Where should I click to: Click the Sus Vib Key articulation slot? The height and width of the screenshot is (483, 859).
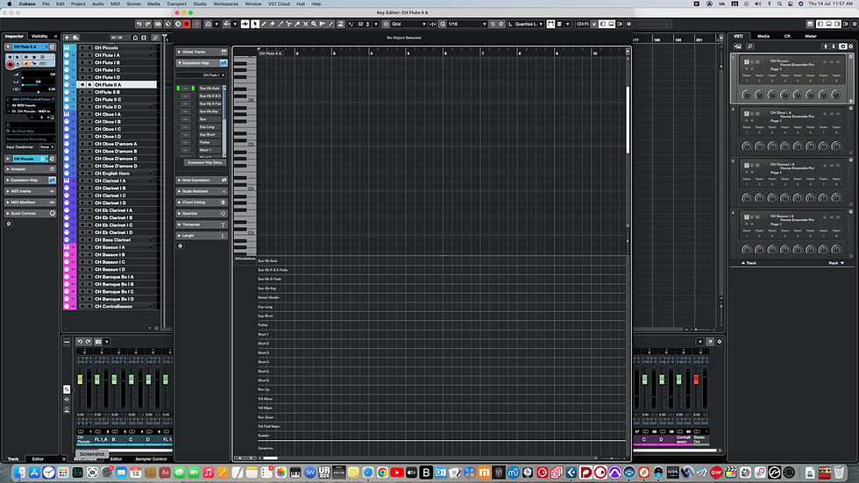209,111
